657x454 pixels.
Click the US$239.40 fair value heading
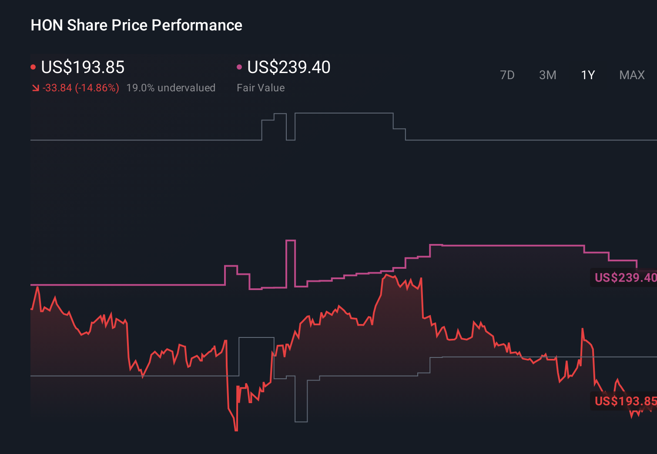pyautogui.click(x=288, y=67)
